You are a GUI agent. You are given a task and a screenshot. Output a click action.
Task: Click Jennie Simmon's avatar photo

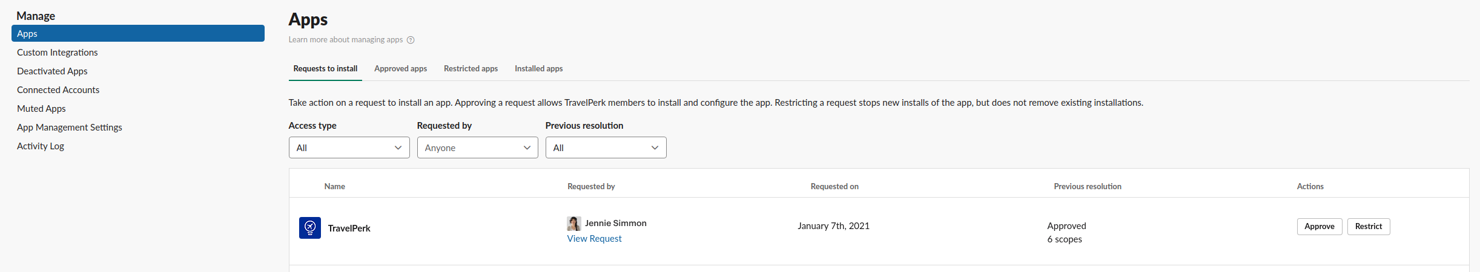click(573, 224)
